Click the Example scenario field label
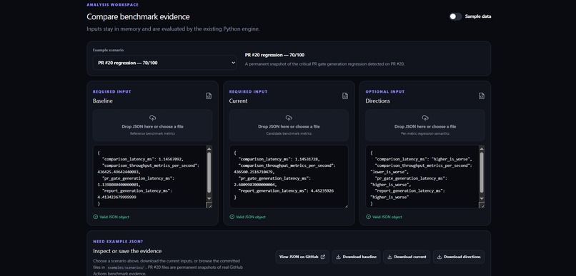This screenshot has width=576, height=276. click(x=108, y=50)
